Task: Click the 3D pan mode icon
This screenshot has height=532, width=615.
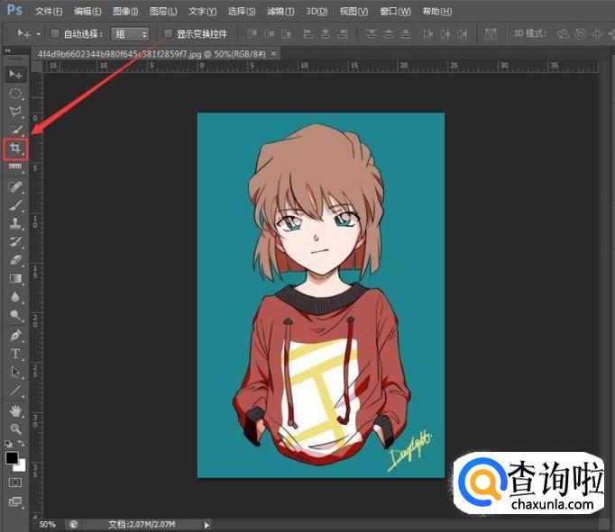Action: pos(597,34)
